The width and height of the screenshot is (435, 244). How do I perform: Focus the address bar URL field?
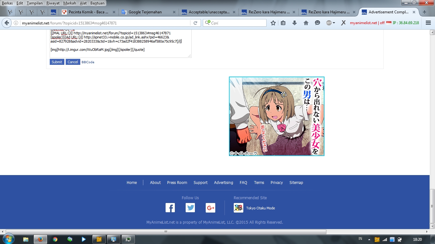105,23
